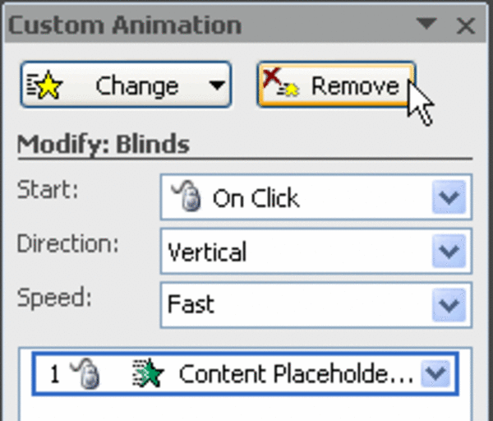Click the order number 1 in list
493x421 pixels.
(54, 375)
